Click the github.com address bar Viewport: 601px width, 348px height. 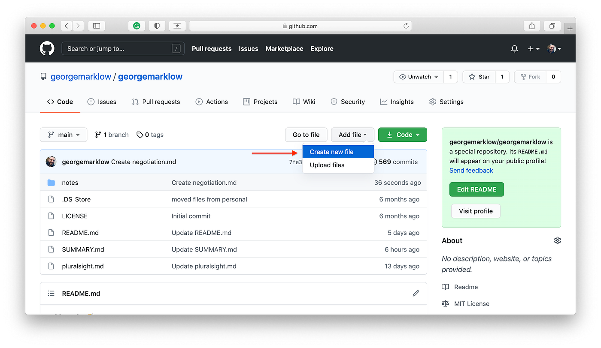coord(300,26)
